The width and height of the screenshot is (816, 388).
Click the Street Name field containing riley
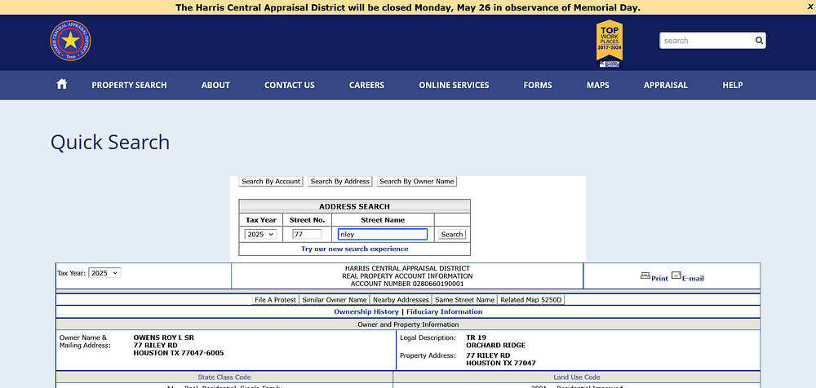(x=383, y=235)
